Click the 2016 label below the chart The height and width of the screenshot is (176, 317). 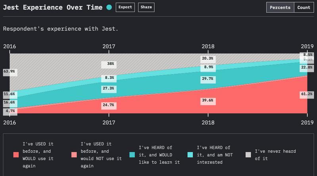10,123
